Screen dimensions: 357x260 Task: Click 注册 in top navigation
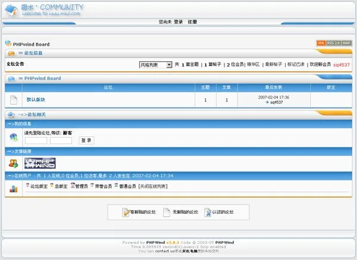(x=192, y=21)
